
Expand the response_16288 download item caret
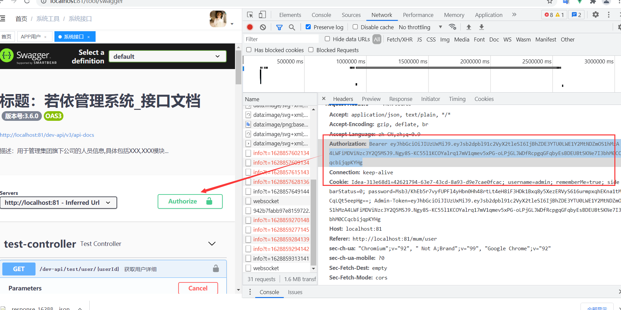click(x=80, y=308)
